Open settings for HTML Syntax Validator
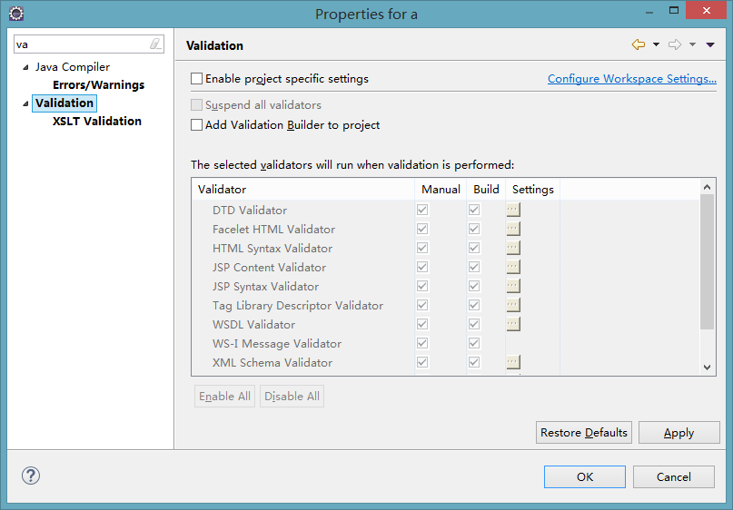This screenshot has height=510, width=733. (513, 248)
